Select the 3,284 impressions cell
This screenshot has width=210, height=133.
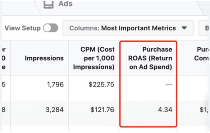(x=55, y=109)
